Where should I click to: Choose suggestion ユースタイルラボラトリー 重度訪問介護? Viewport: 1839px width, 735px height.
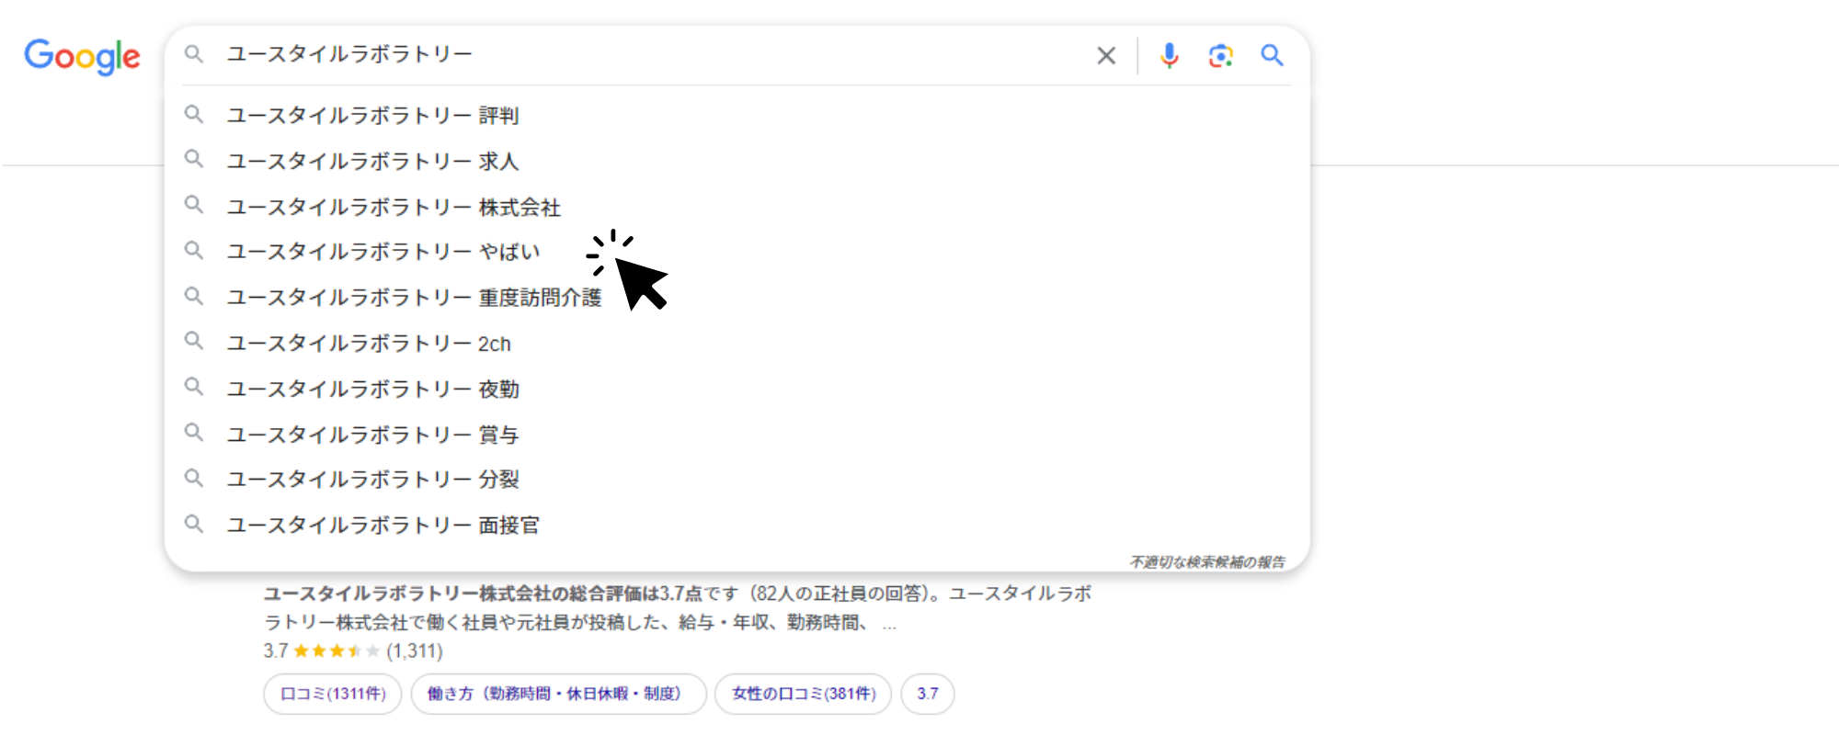tap(737, 298)
